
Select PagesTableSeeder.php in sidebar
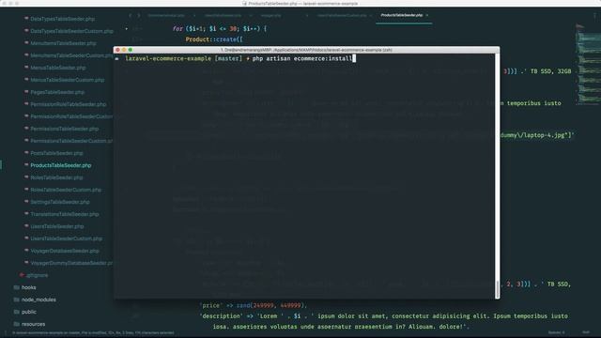(x=57, y=92)
